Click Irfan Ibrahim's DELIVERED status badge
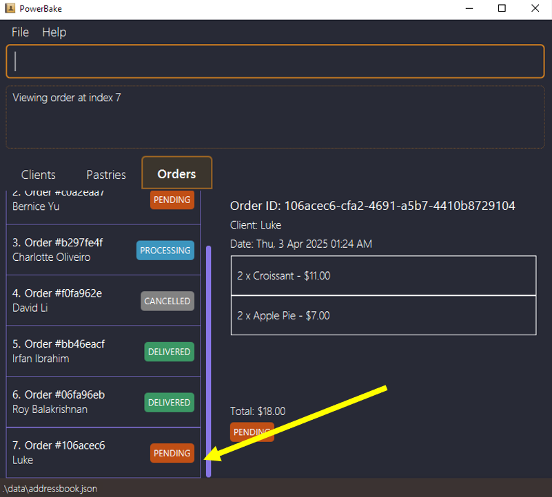This screenshot has width=552, height=497. tap(169, 352)
